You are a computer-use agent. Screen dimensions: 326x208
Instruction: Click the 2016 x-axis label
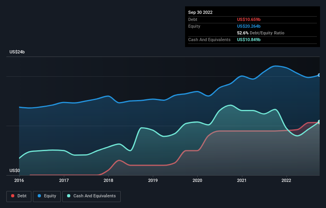pos(19,180)
